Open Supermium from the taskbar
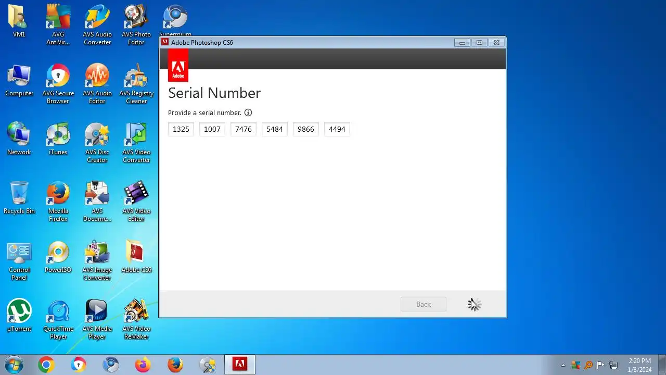The height and width of the screenshot is (375, 666). 111,365
